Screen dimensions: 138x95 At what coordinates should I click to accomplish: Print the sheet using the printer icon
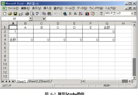click(27, 14)
